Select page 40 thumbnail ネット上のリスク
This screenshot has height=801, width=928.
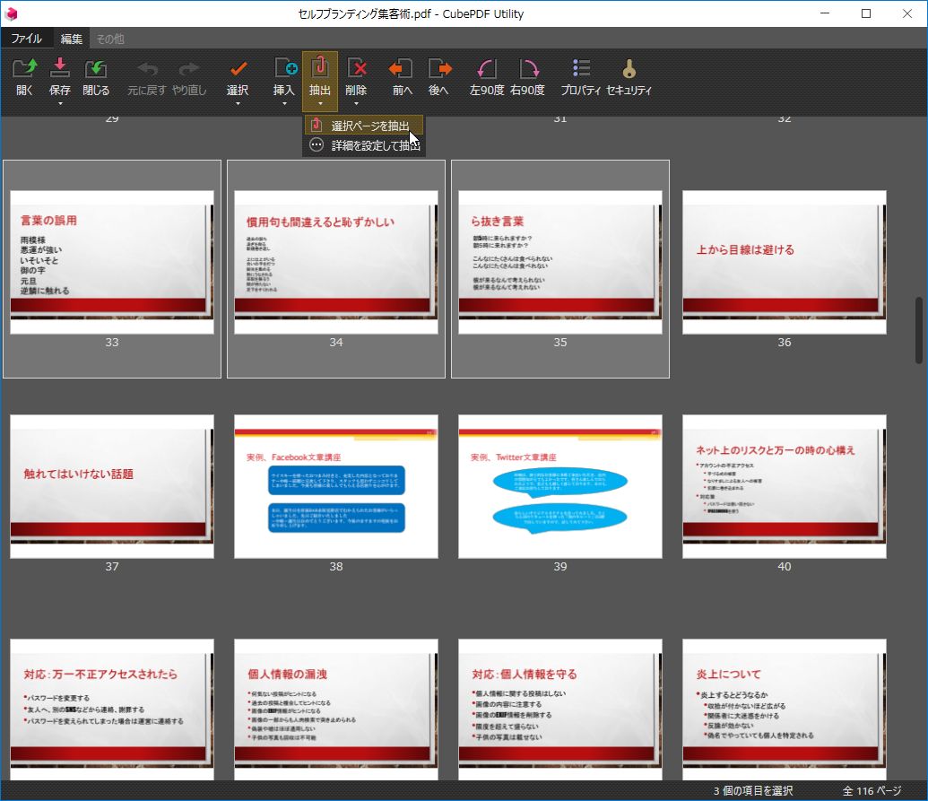(785, 486)
